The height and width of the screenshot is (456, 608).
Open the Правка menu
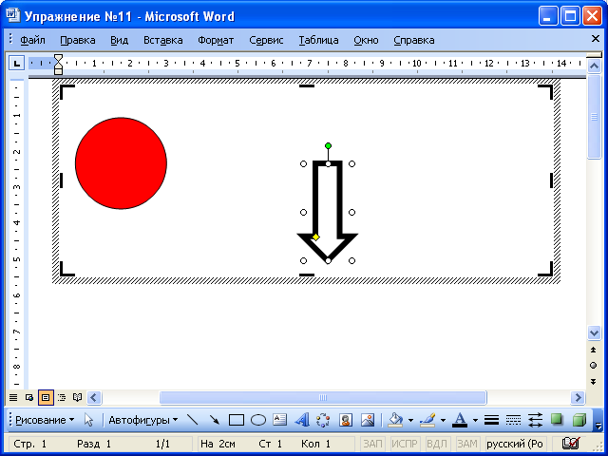coord(78,40)
